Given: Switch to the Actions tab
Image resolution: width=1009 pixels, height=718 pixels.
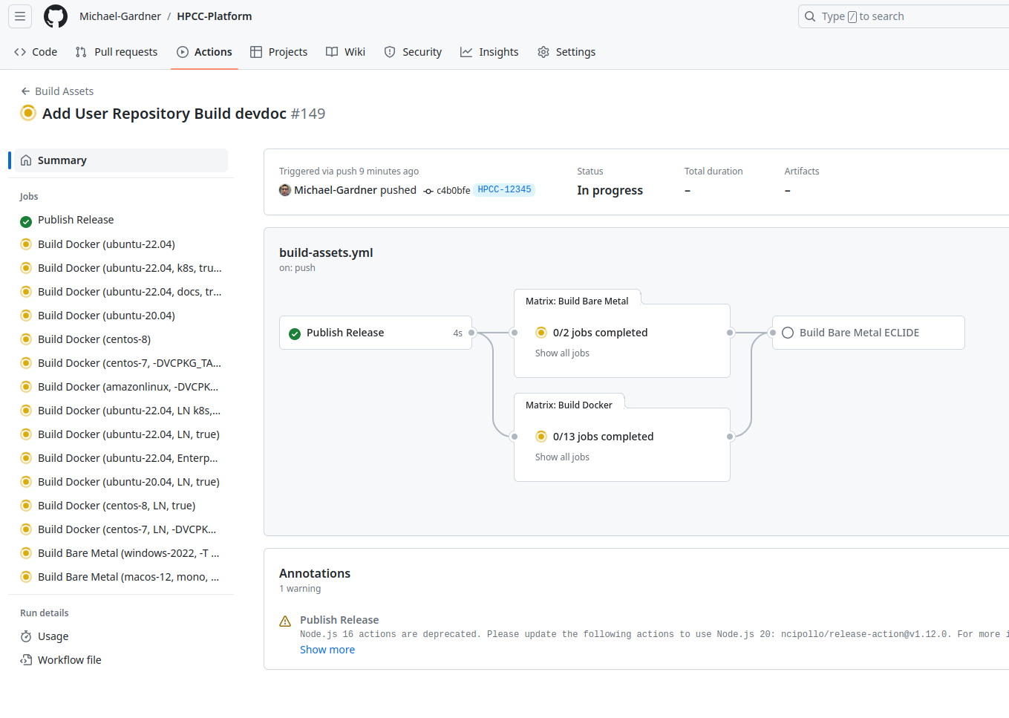Looking at the screenshot, I should tap(204, 52).
